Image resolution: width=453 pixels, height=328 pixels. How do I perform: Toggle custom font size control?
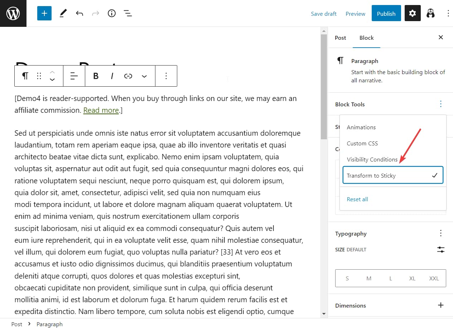[x=441, y=250]
